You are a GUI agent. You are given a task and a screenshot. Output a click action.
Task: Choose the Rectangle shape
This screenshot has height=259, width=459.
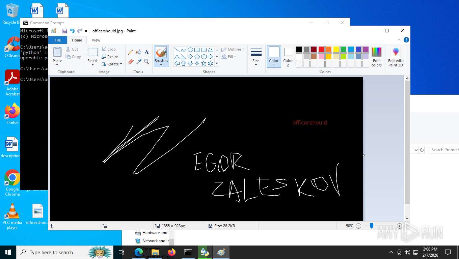[197, 50]
